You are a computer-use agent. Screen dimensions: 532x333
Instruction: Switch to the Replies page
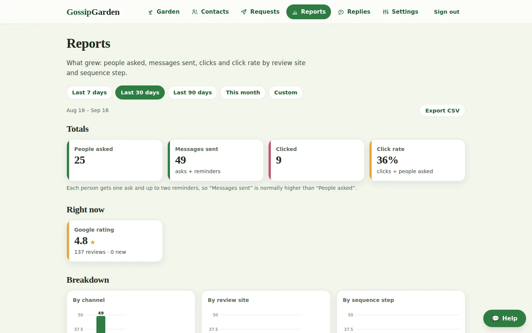click(x=354, y=12)
